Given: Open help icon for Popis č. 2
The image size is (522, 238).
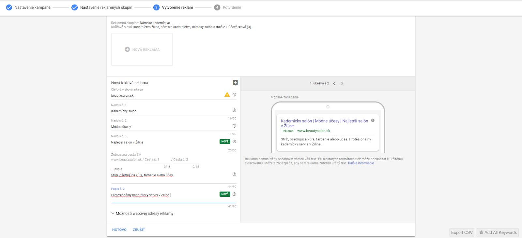Looking at the screenshot, I should pos(234,194).
